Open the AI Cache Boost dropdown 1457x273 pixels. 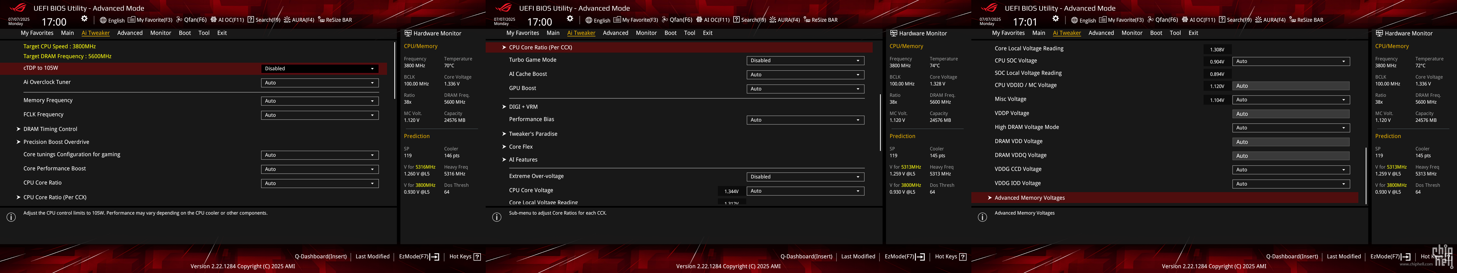click(x=805, y=75)
